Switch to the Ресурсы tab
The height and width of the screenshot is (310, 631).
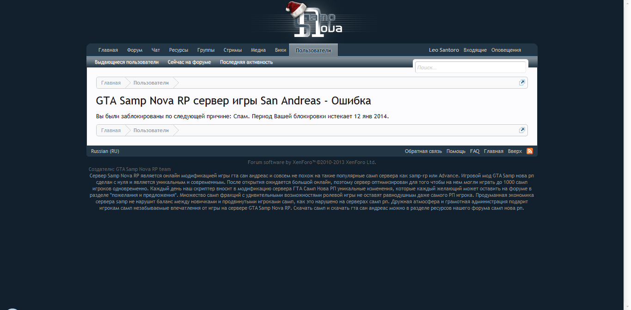[178, 50]
